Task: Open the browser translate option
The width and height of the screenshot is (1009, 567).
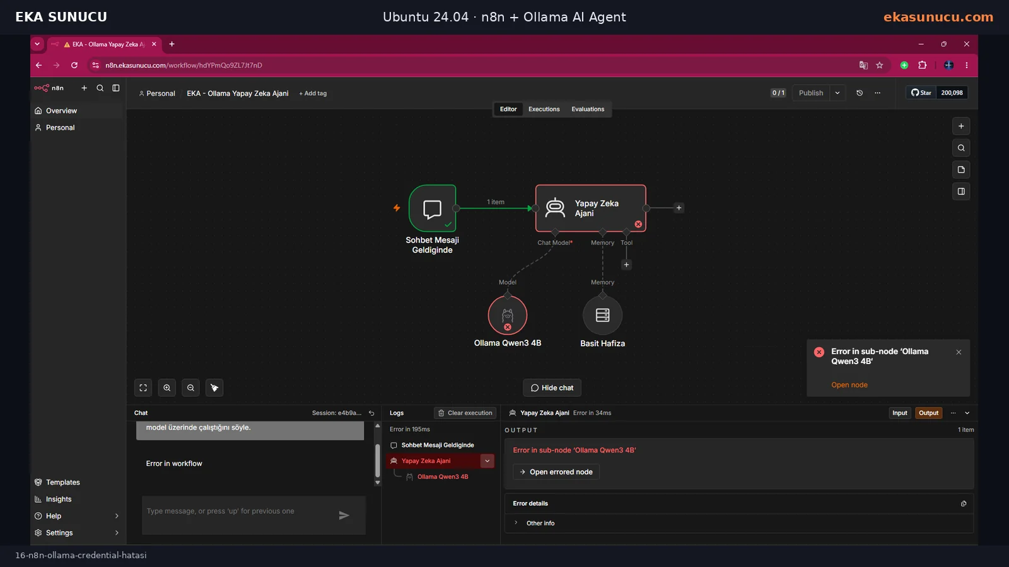Action: 863,65
